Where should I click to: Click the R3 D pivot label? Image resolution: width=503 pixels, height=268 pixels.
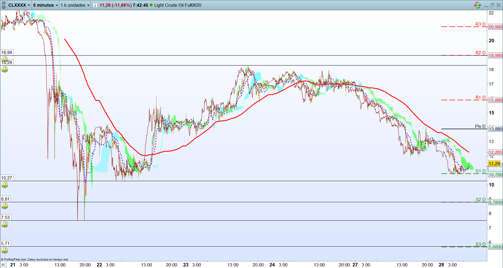coord(480,24)
